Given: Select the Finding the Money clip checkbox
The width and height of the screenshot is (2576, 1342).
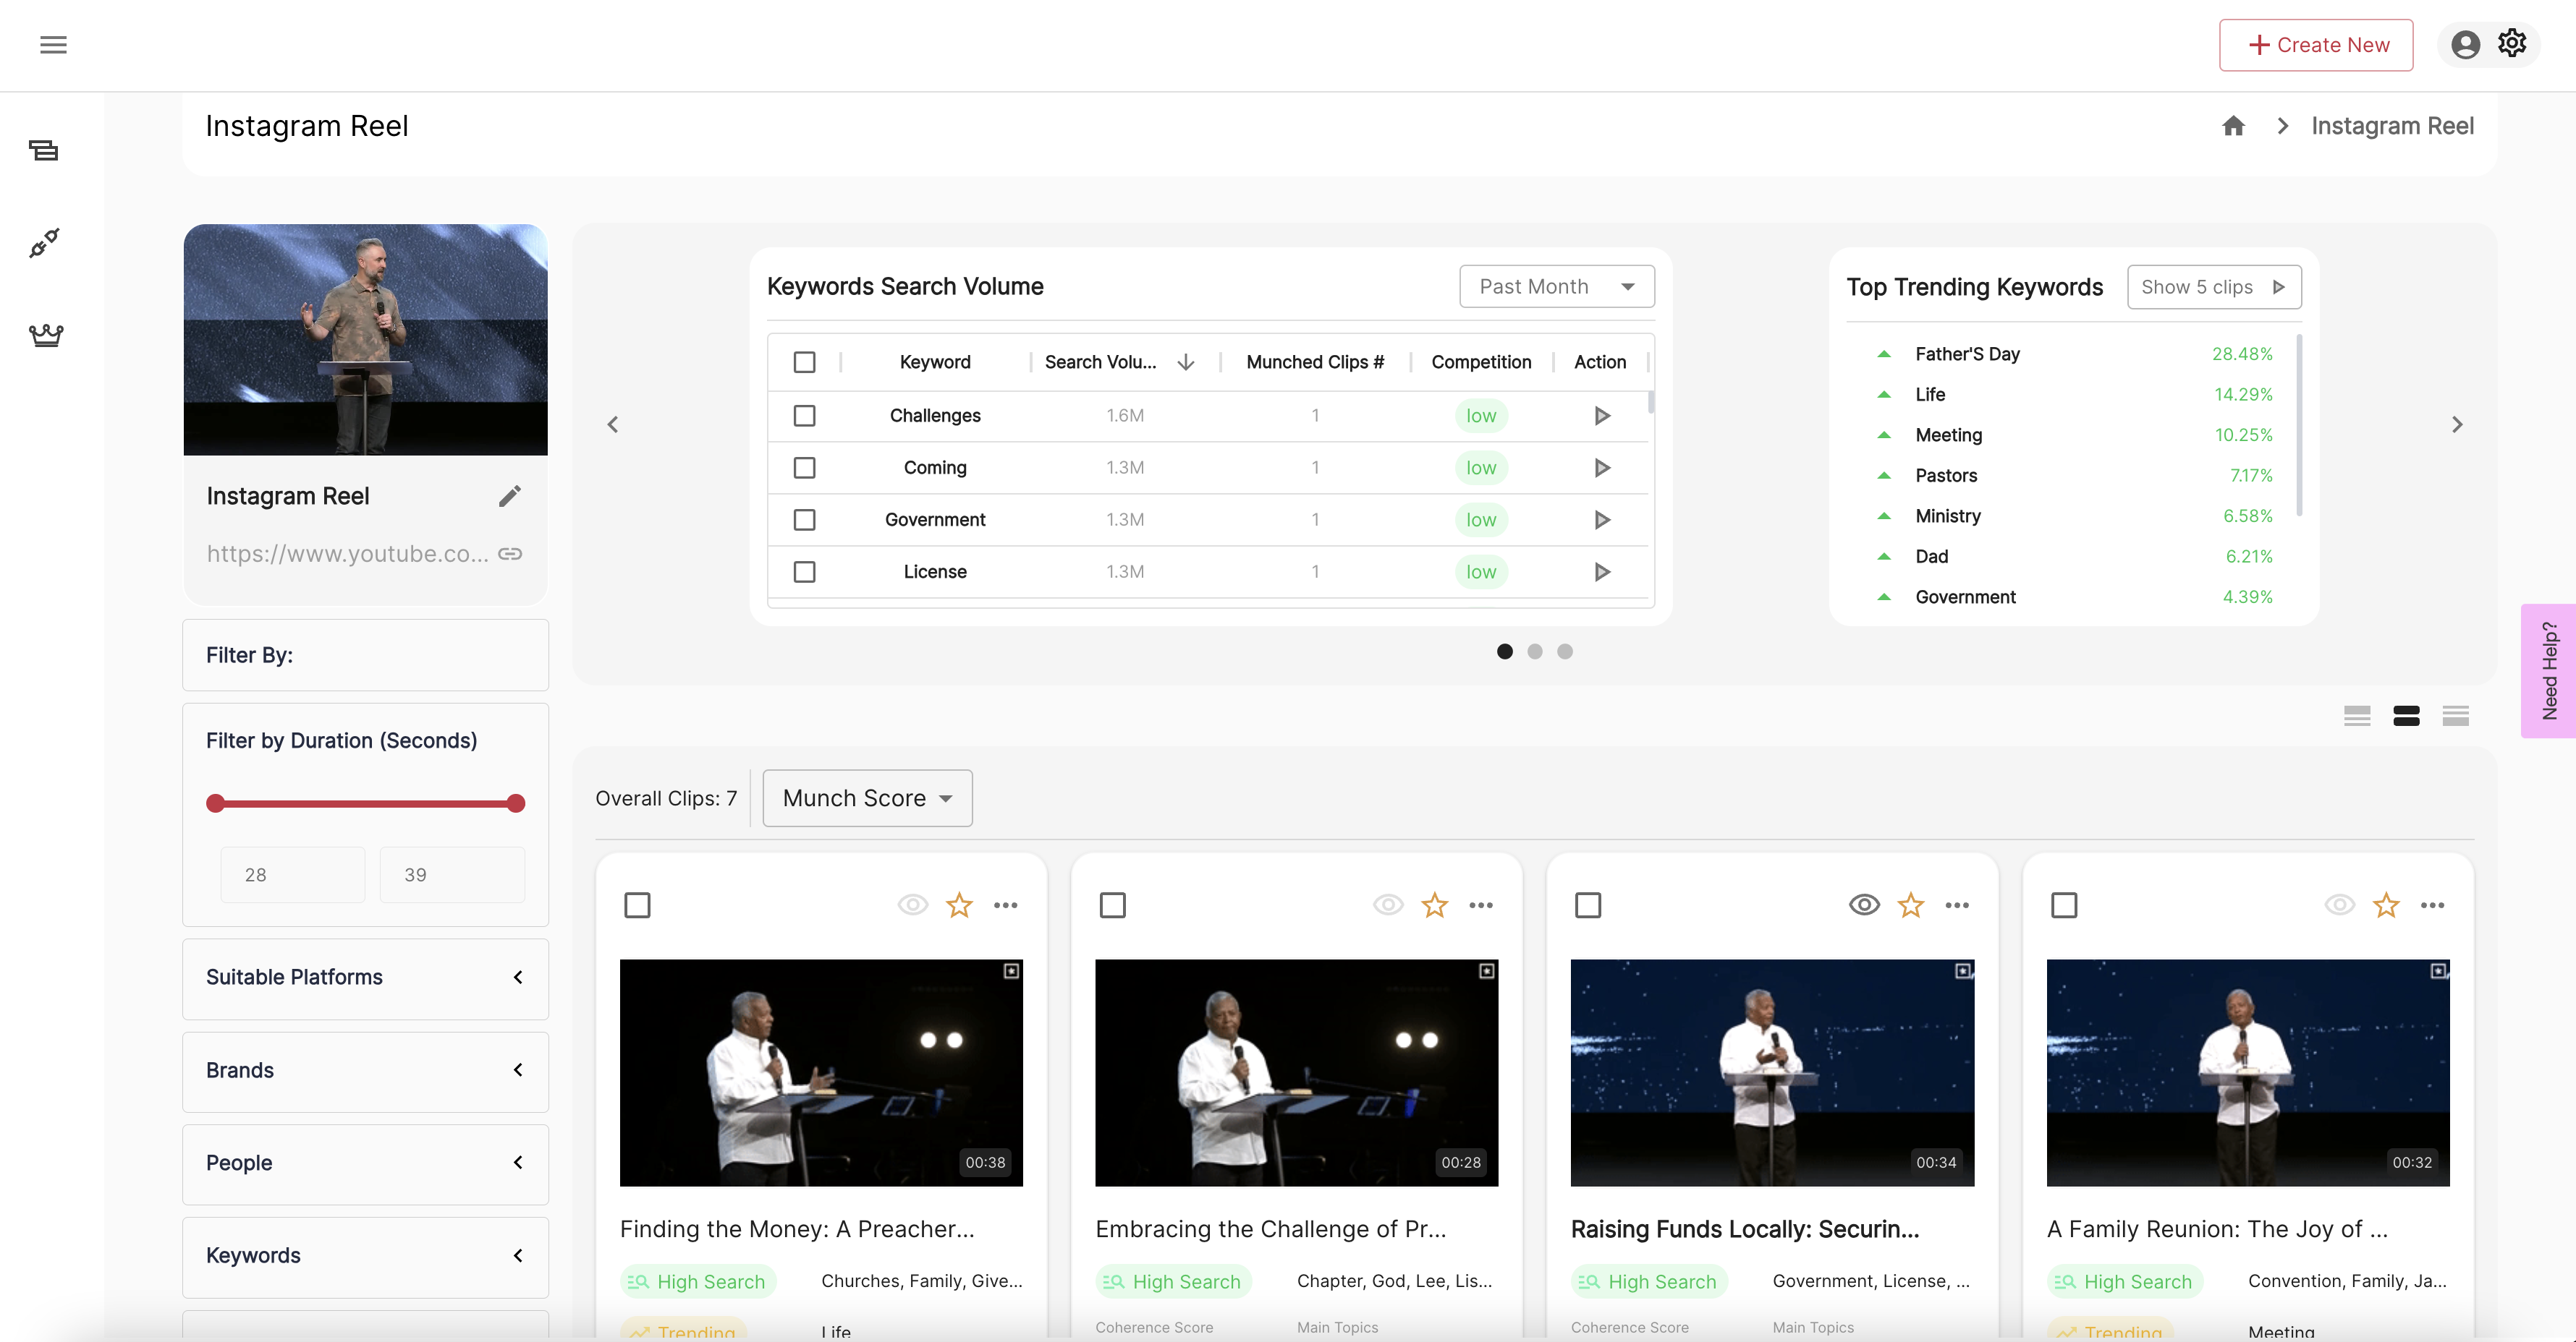Looking at the screenshot, I should coord(637,905).
